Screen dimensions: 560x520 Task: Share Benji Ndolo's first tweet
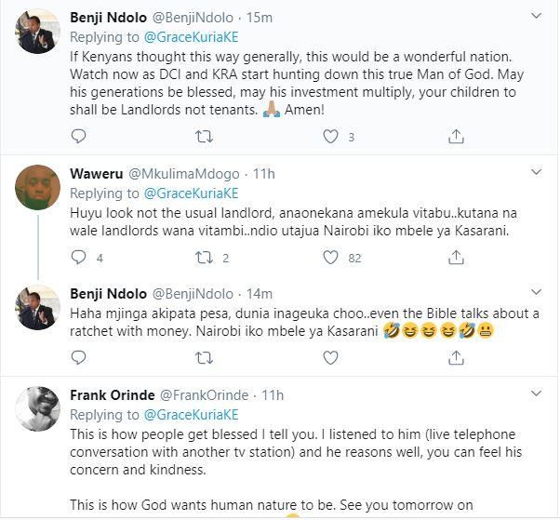point(456,137)
